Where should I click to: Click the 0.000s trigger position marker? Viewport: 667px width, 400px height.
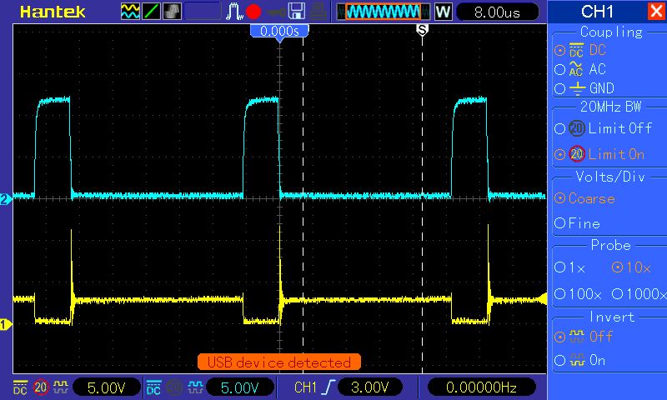click(279, 32)
